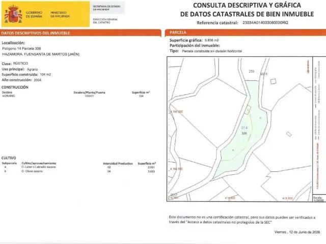Click the "GOBIERNO DE ESPAÑA" text
This screenshot has height=244, width=326.
click(x=34, y=14)
